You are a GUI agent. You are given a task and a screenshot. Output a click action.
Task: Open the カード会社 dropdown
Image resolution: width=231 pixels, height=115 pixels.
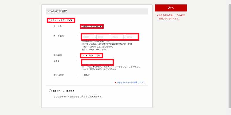(92, 26)
